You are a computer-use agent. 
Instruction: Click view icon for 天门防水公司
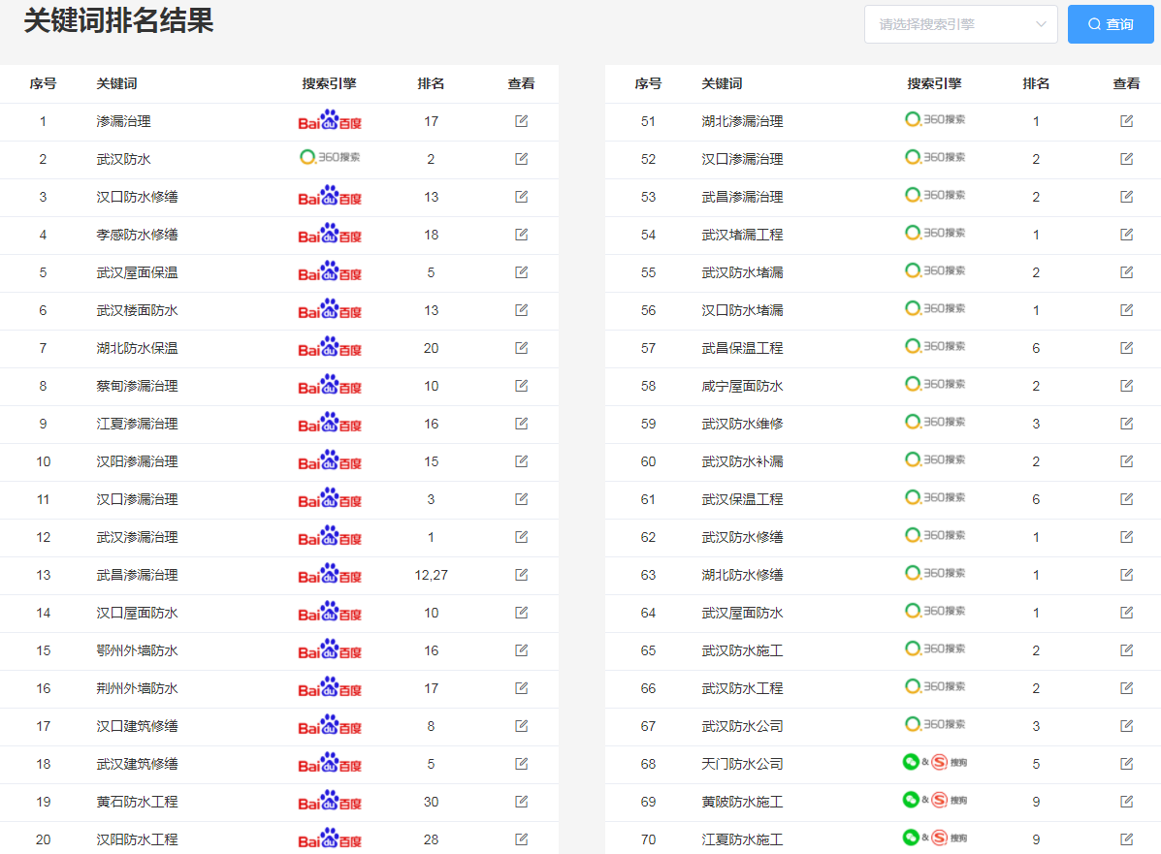pyautogui.click(x=1126, y=763)
